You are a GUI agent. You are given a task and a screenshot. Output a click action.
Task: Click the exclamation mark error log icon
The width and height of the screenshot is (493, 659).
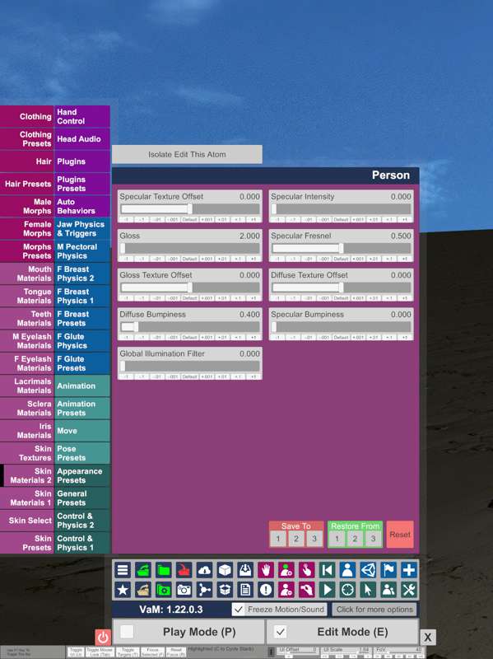click(x=266, y=590)
